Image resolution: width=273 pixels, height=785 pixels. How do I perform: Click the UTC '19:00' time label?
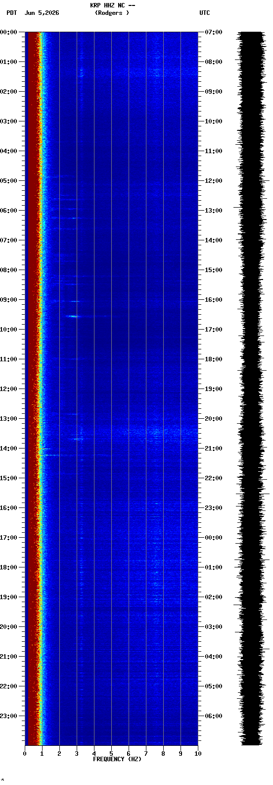point(214,389)
